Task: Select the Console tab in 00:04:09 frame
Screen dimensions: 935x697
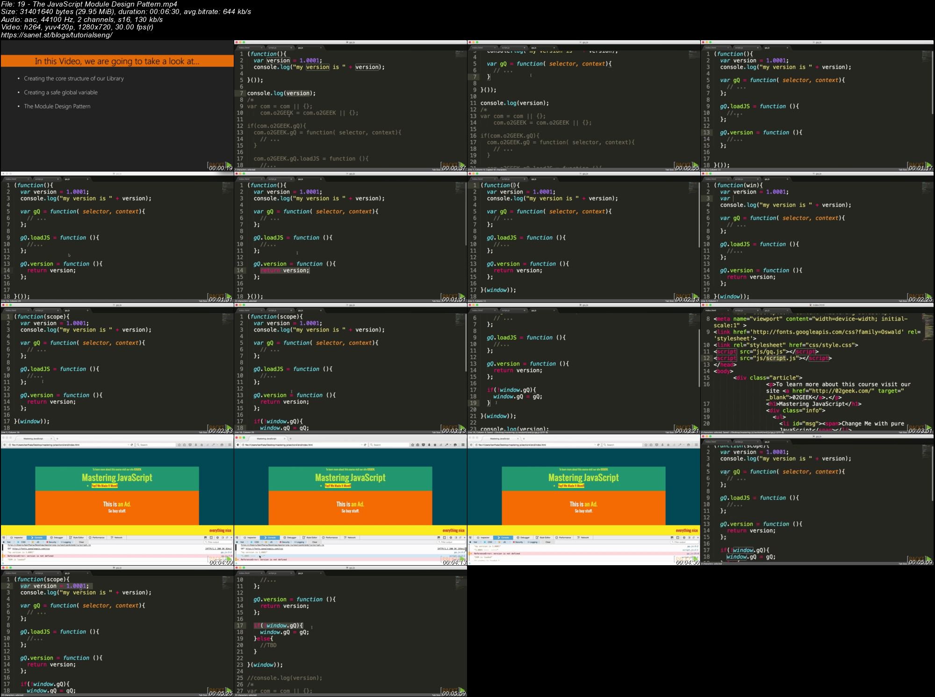Action: [36, 538]
